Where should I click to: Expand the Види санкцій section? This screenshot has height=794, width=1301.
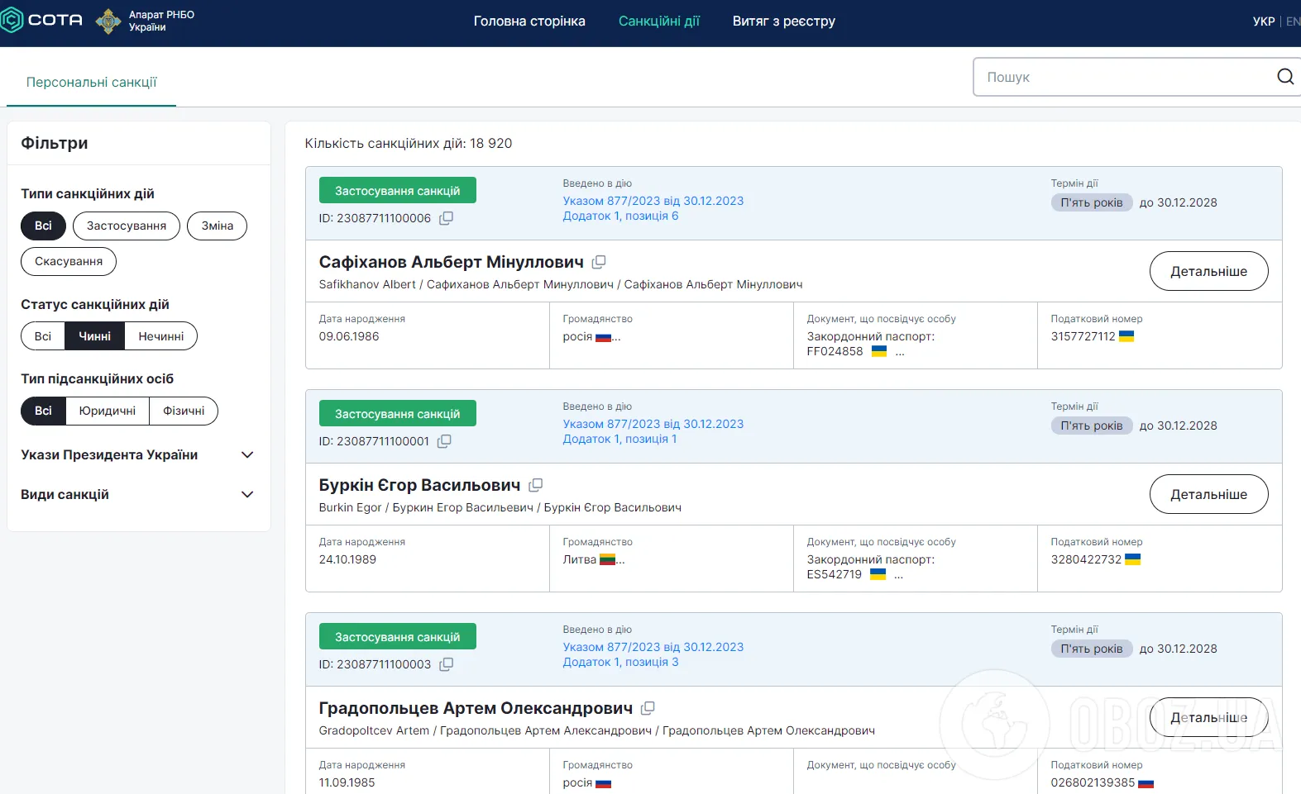(x=246, y=495)
